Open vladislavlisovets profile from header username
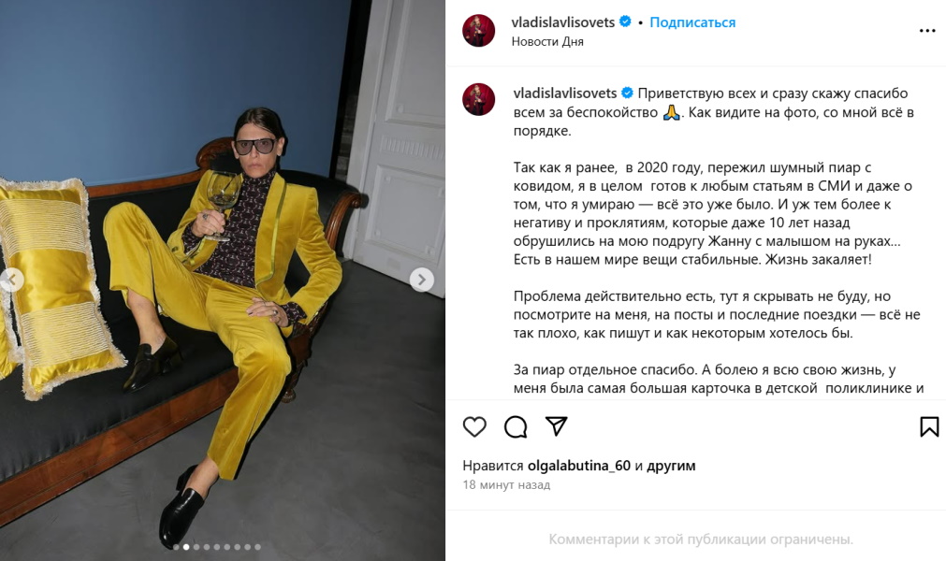This screenshot has height=561, width=946. [x=563, y=22]
